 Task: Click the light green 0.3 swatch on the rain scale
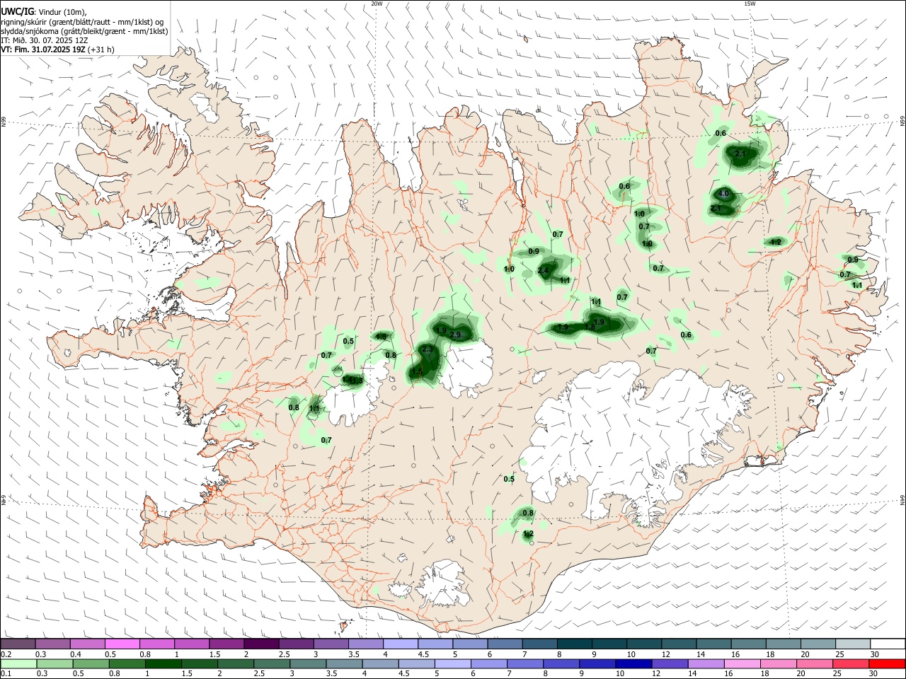click(55, 663)
